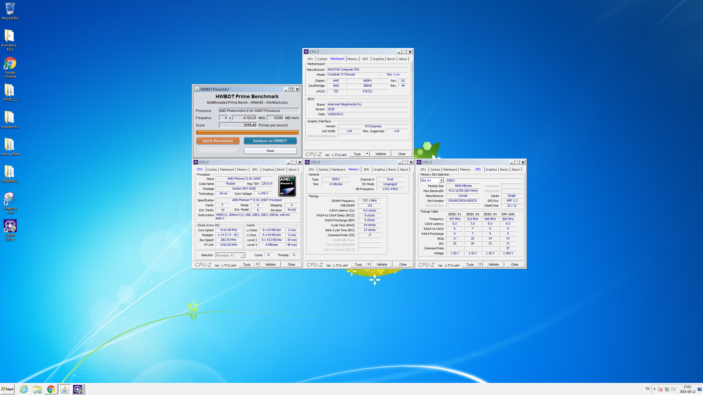Click Core Speed value 4116.98 MHz
This screenshot has width=703, height=395.
(228, 230)
